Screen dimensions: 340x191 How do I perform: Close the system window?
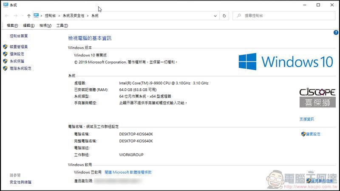click(x=332, y=5)
